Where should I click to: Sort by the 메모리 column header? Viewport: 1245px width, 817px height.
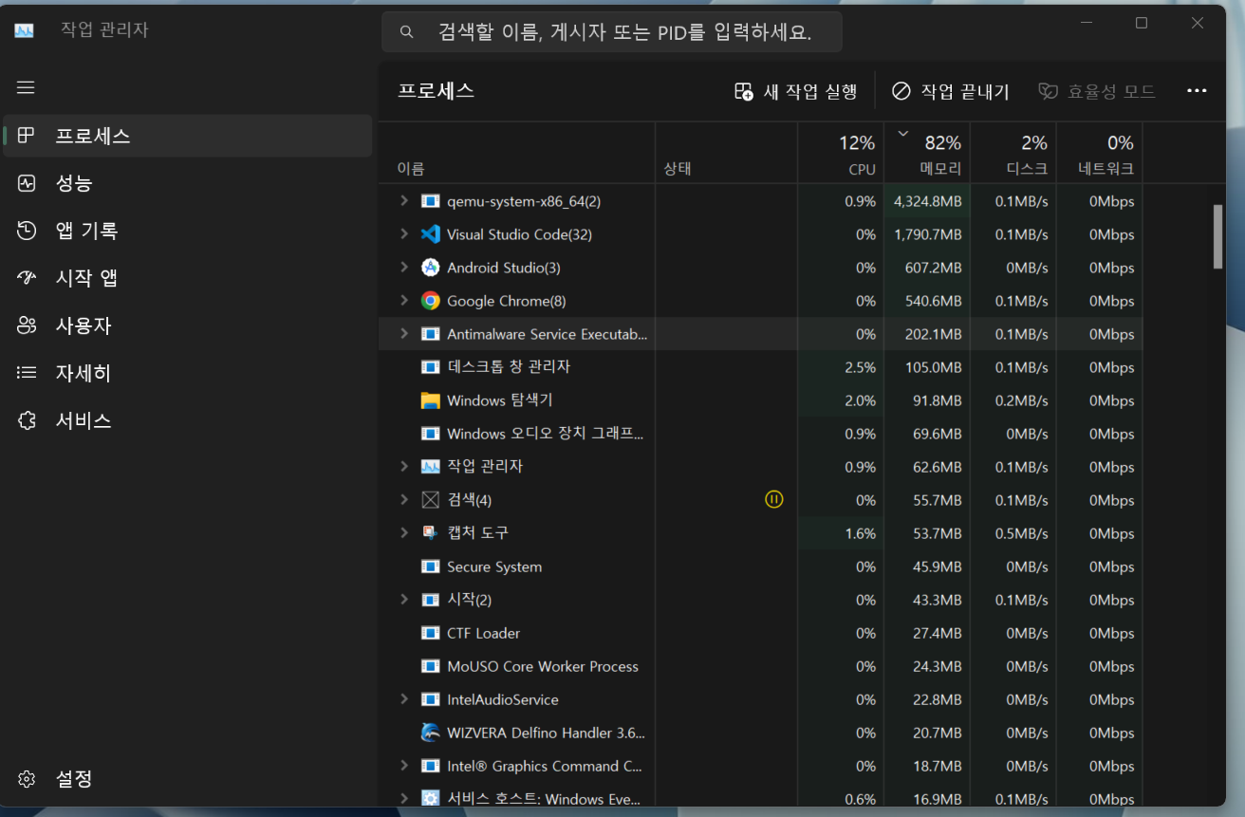[927, 152]
